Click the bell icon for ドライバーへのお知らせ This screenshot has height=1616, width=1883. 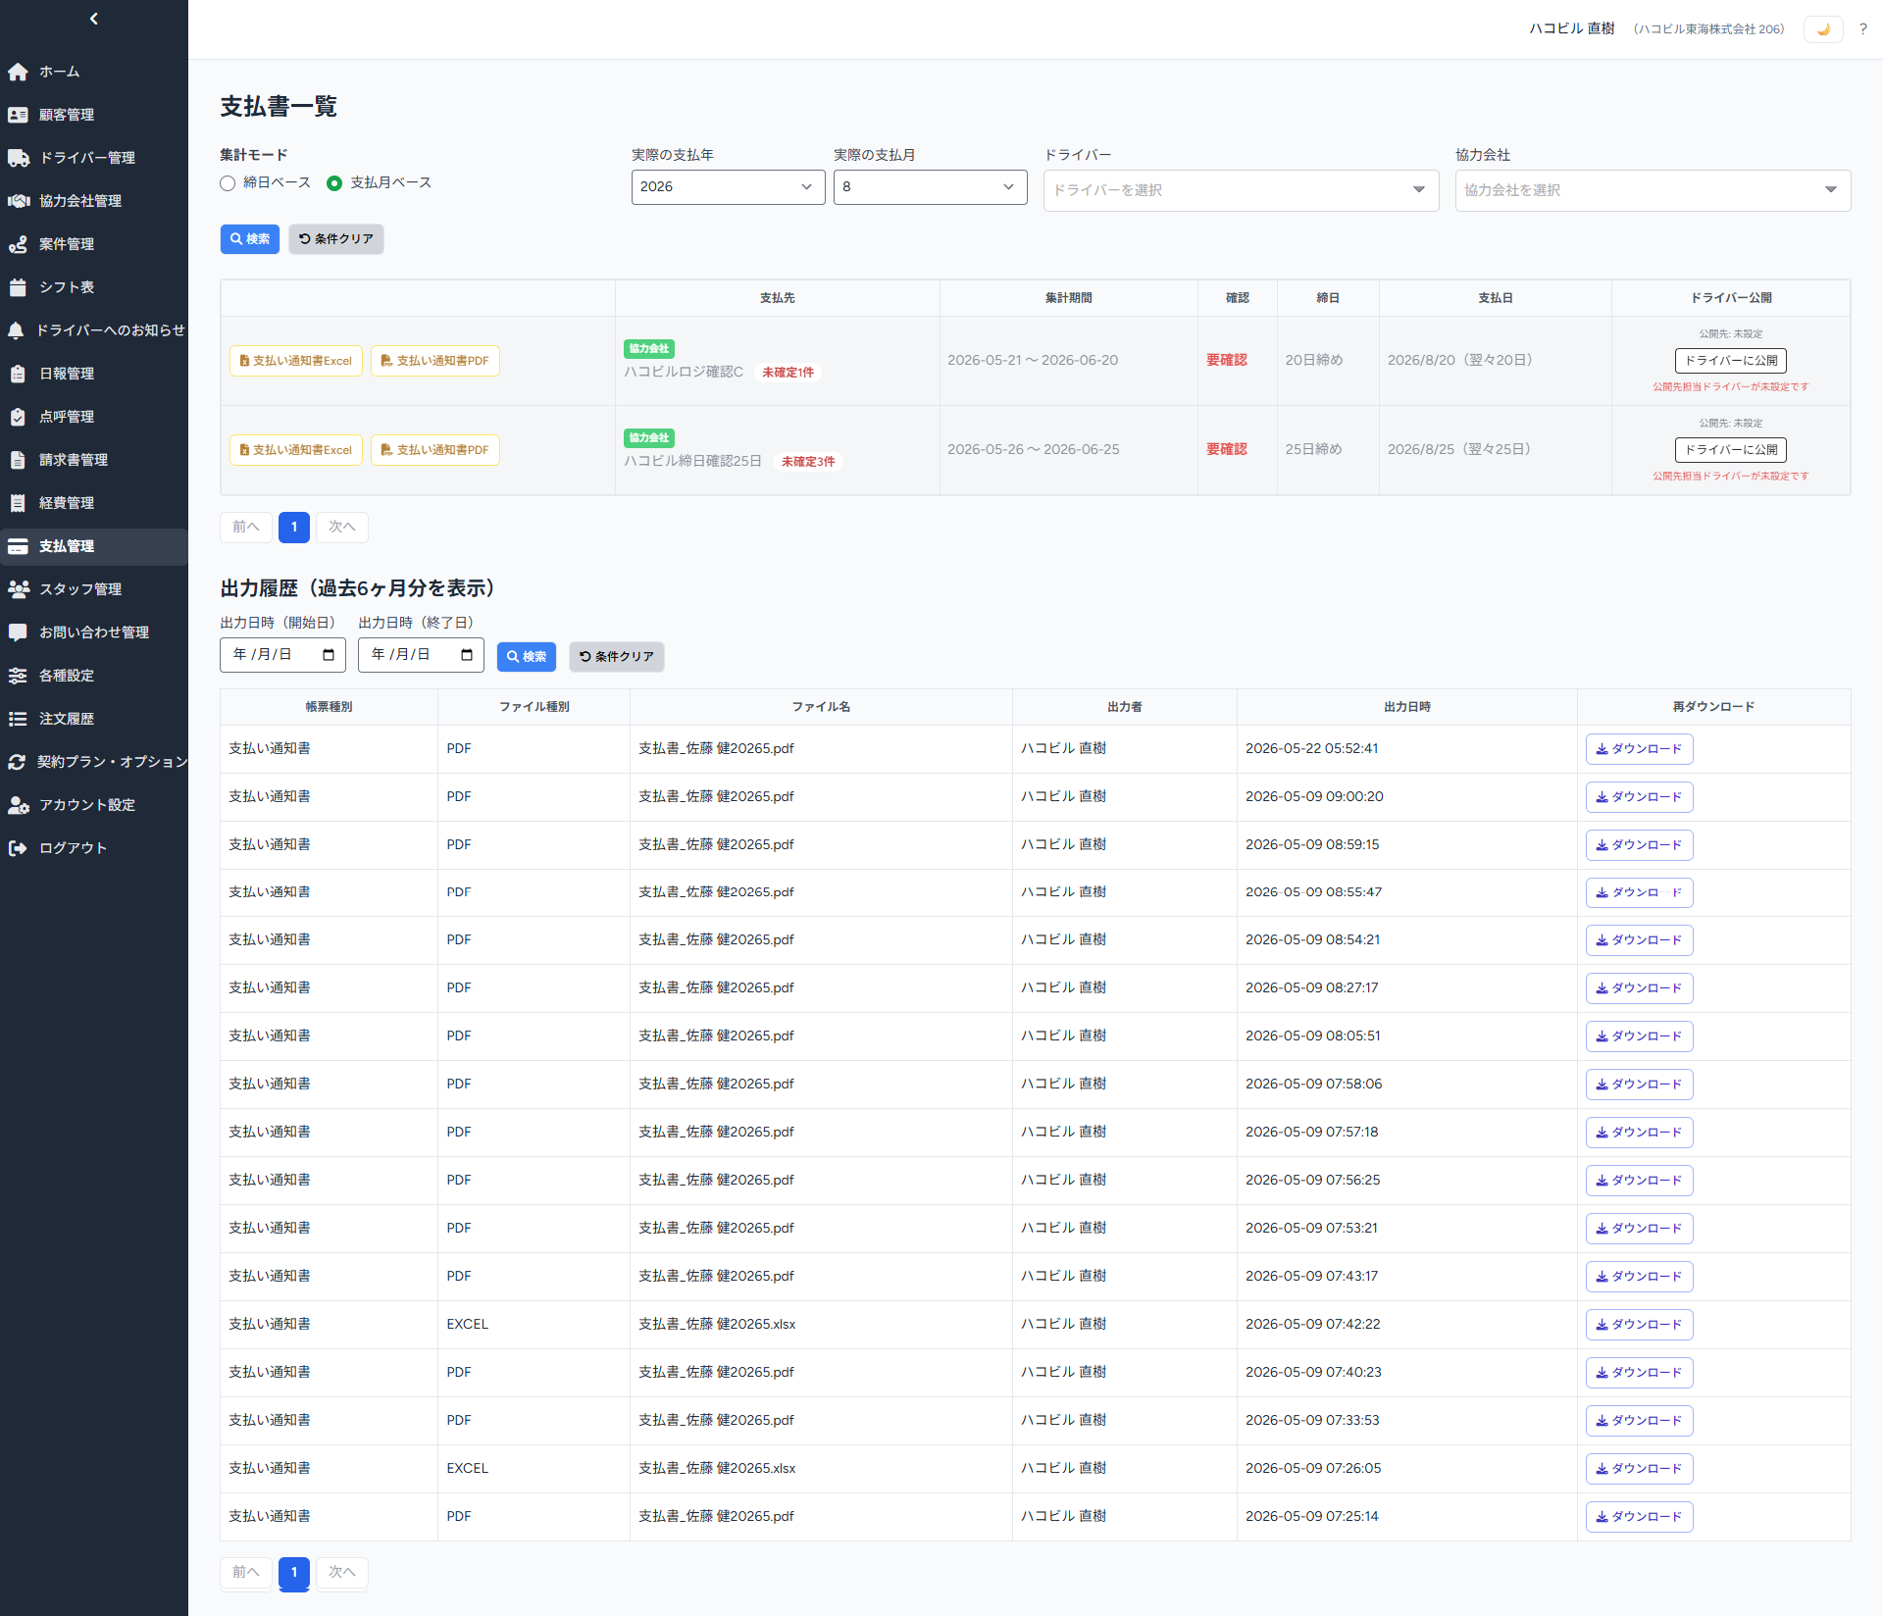click(16, 330)
